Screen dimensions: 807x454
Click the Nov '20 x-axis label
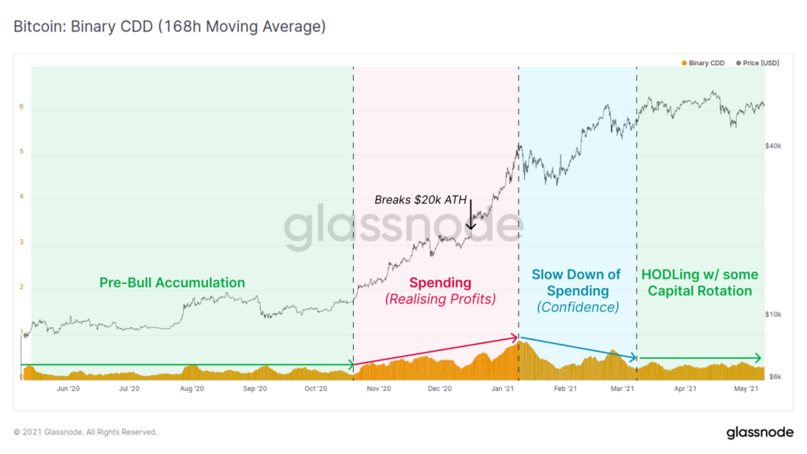click(379, 389)
